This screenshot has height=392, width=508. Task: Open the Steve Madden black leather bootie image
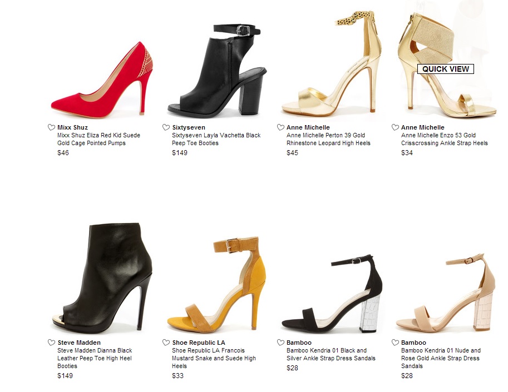click(x=102, y=278)
